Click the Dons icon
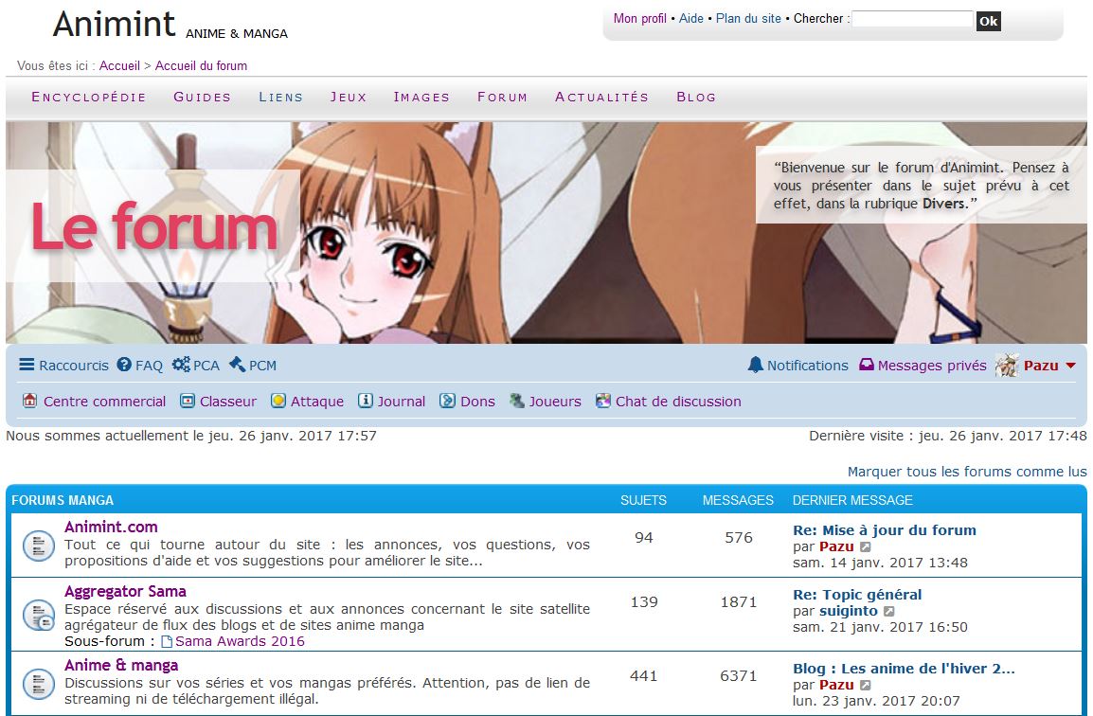Screen dimensions: 1093x716 pyautogui.click(x=447, y=401)
